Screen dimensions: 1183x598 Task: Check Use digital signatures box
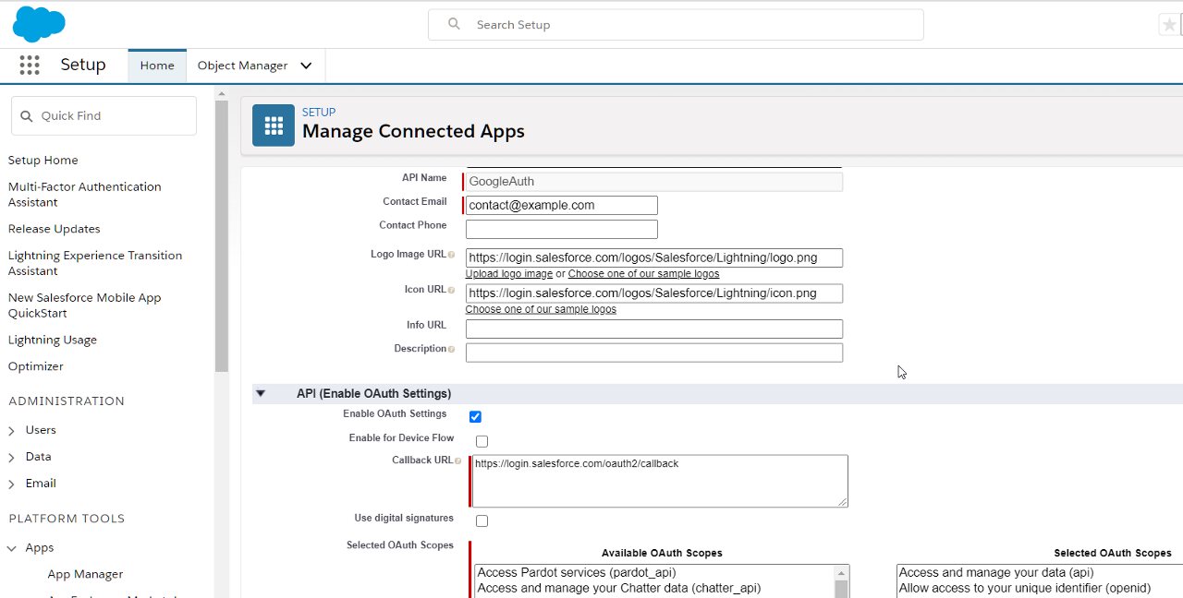(x=482, y=520)
